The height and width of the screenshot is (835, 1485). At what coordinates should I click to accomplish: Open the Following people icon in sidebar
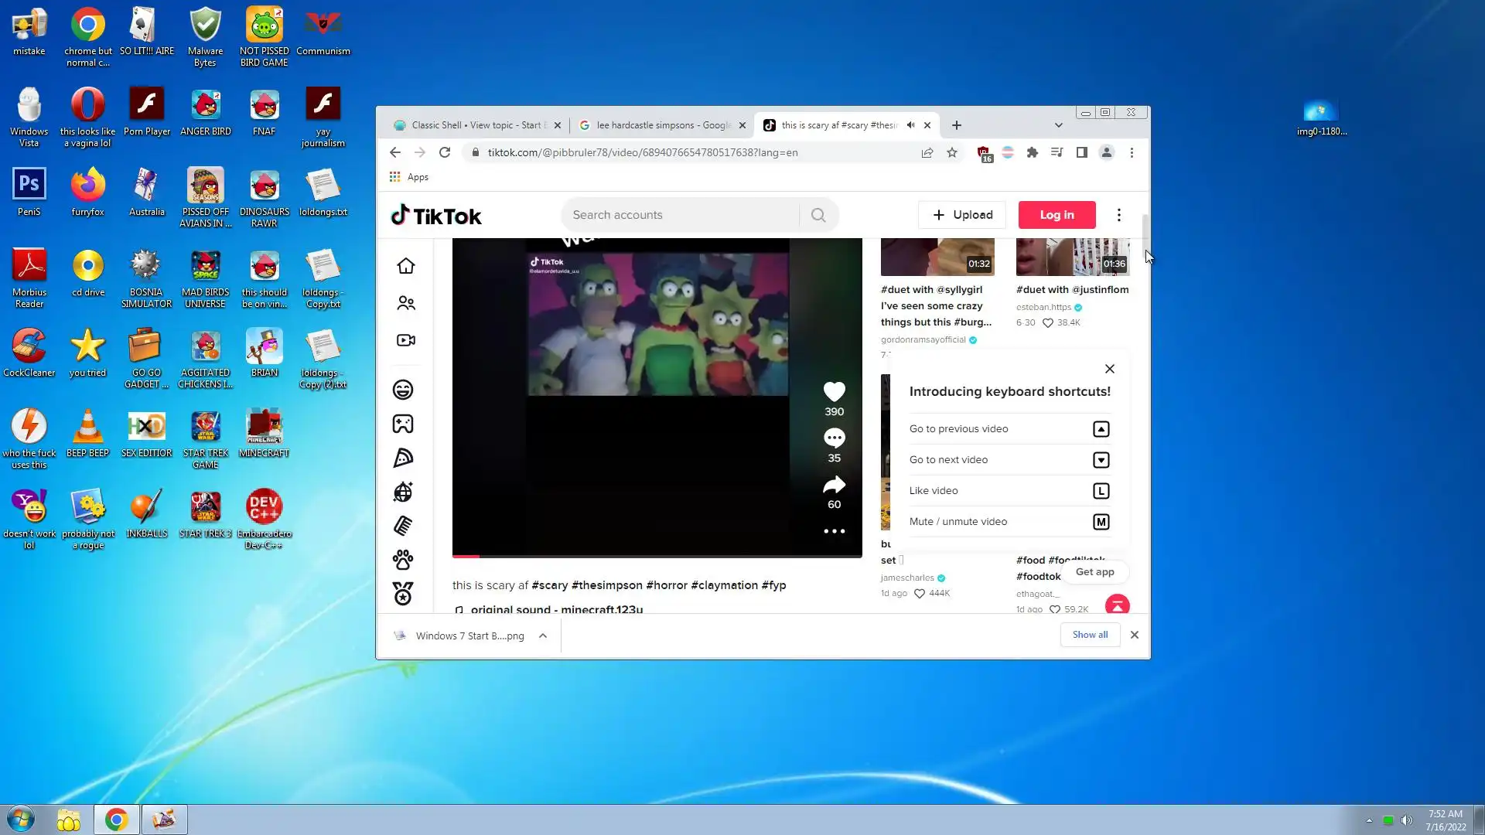coord(405,303)
